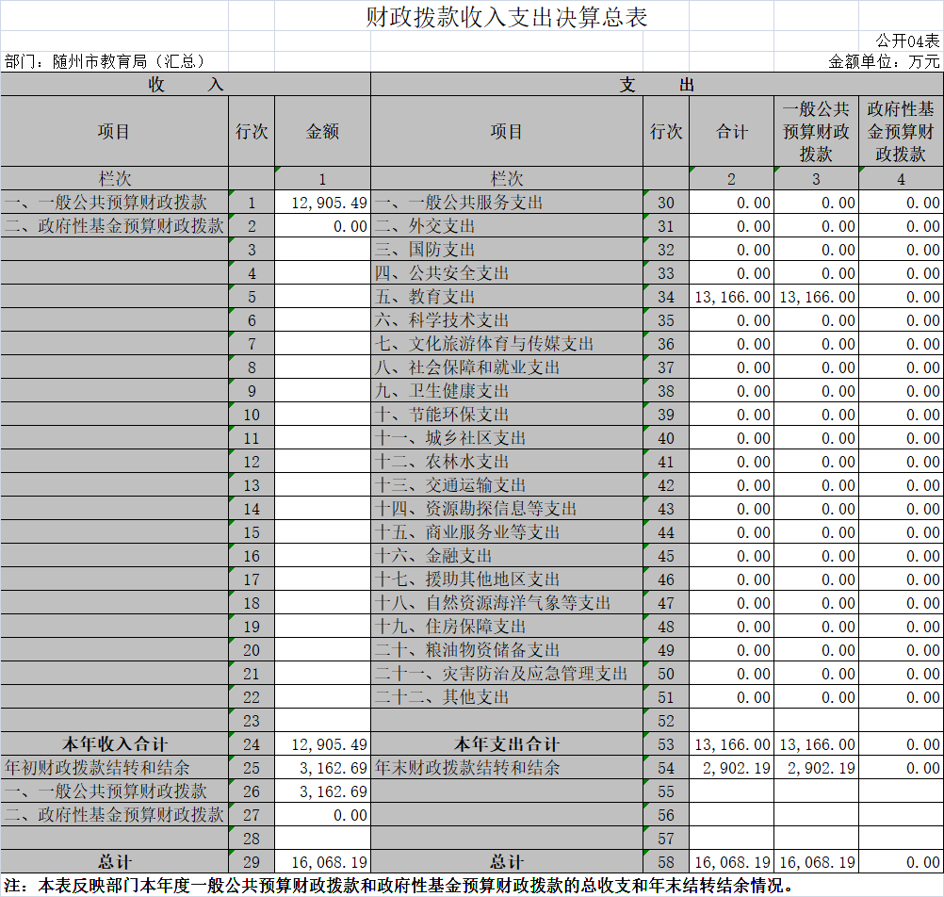
Task: Click the 金额单位：万元 label cell
Action: (884, 61)
